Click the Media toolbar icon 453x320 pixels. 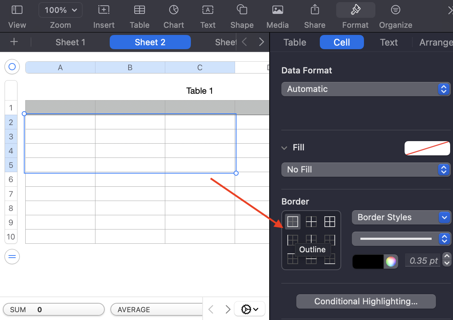[277, 10]
